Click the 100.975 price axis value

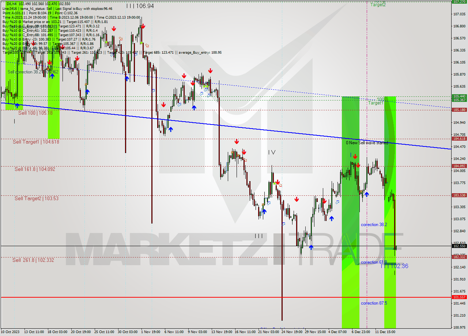[x=459, y=328]
